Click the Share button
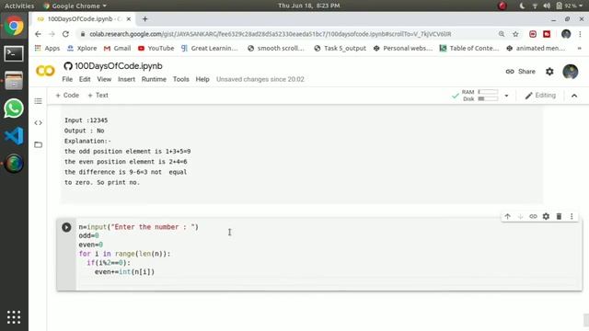The image size is (589, 331). pos(521,72)
